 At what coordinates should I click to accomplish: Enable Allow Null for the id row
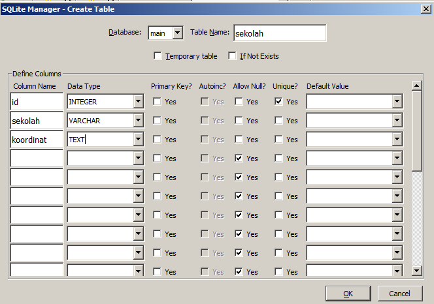click(239, 101)
